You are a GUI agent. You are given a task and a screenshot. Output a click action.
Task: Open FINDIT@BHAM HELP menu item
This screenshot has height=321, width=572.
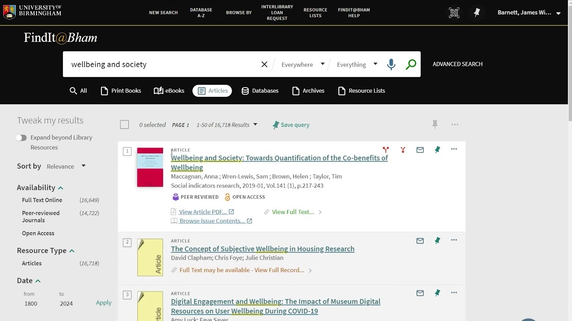[x=354, y=12]
